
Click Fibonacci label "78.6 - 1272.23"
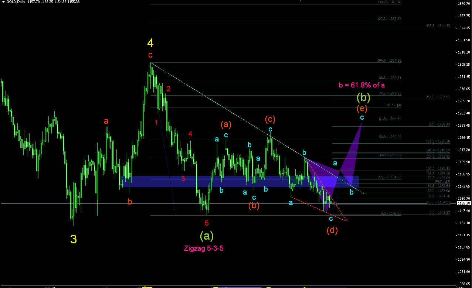point(390,93)
